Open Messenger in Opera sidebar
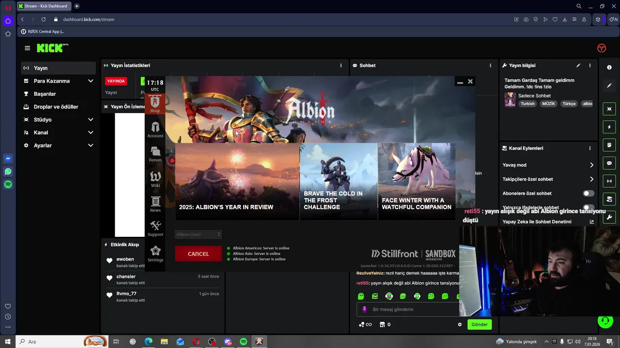The height and width of the screenshot is (348, 620). click(x=8, y=159)
